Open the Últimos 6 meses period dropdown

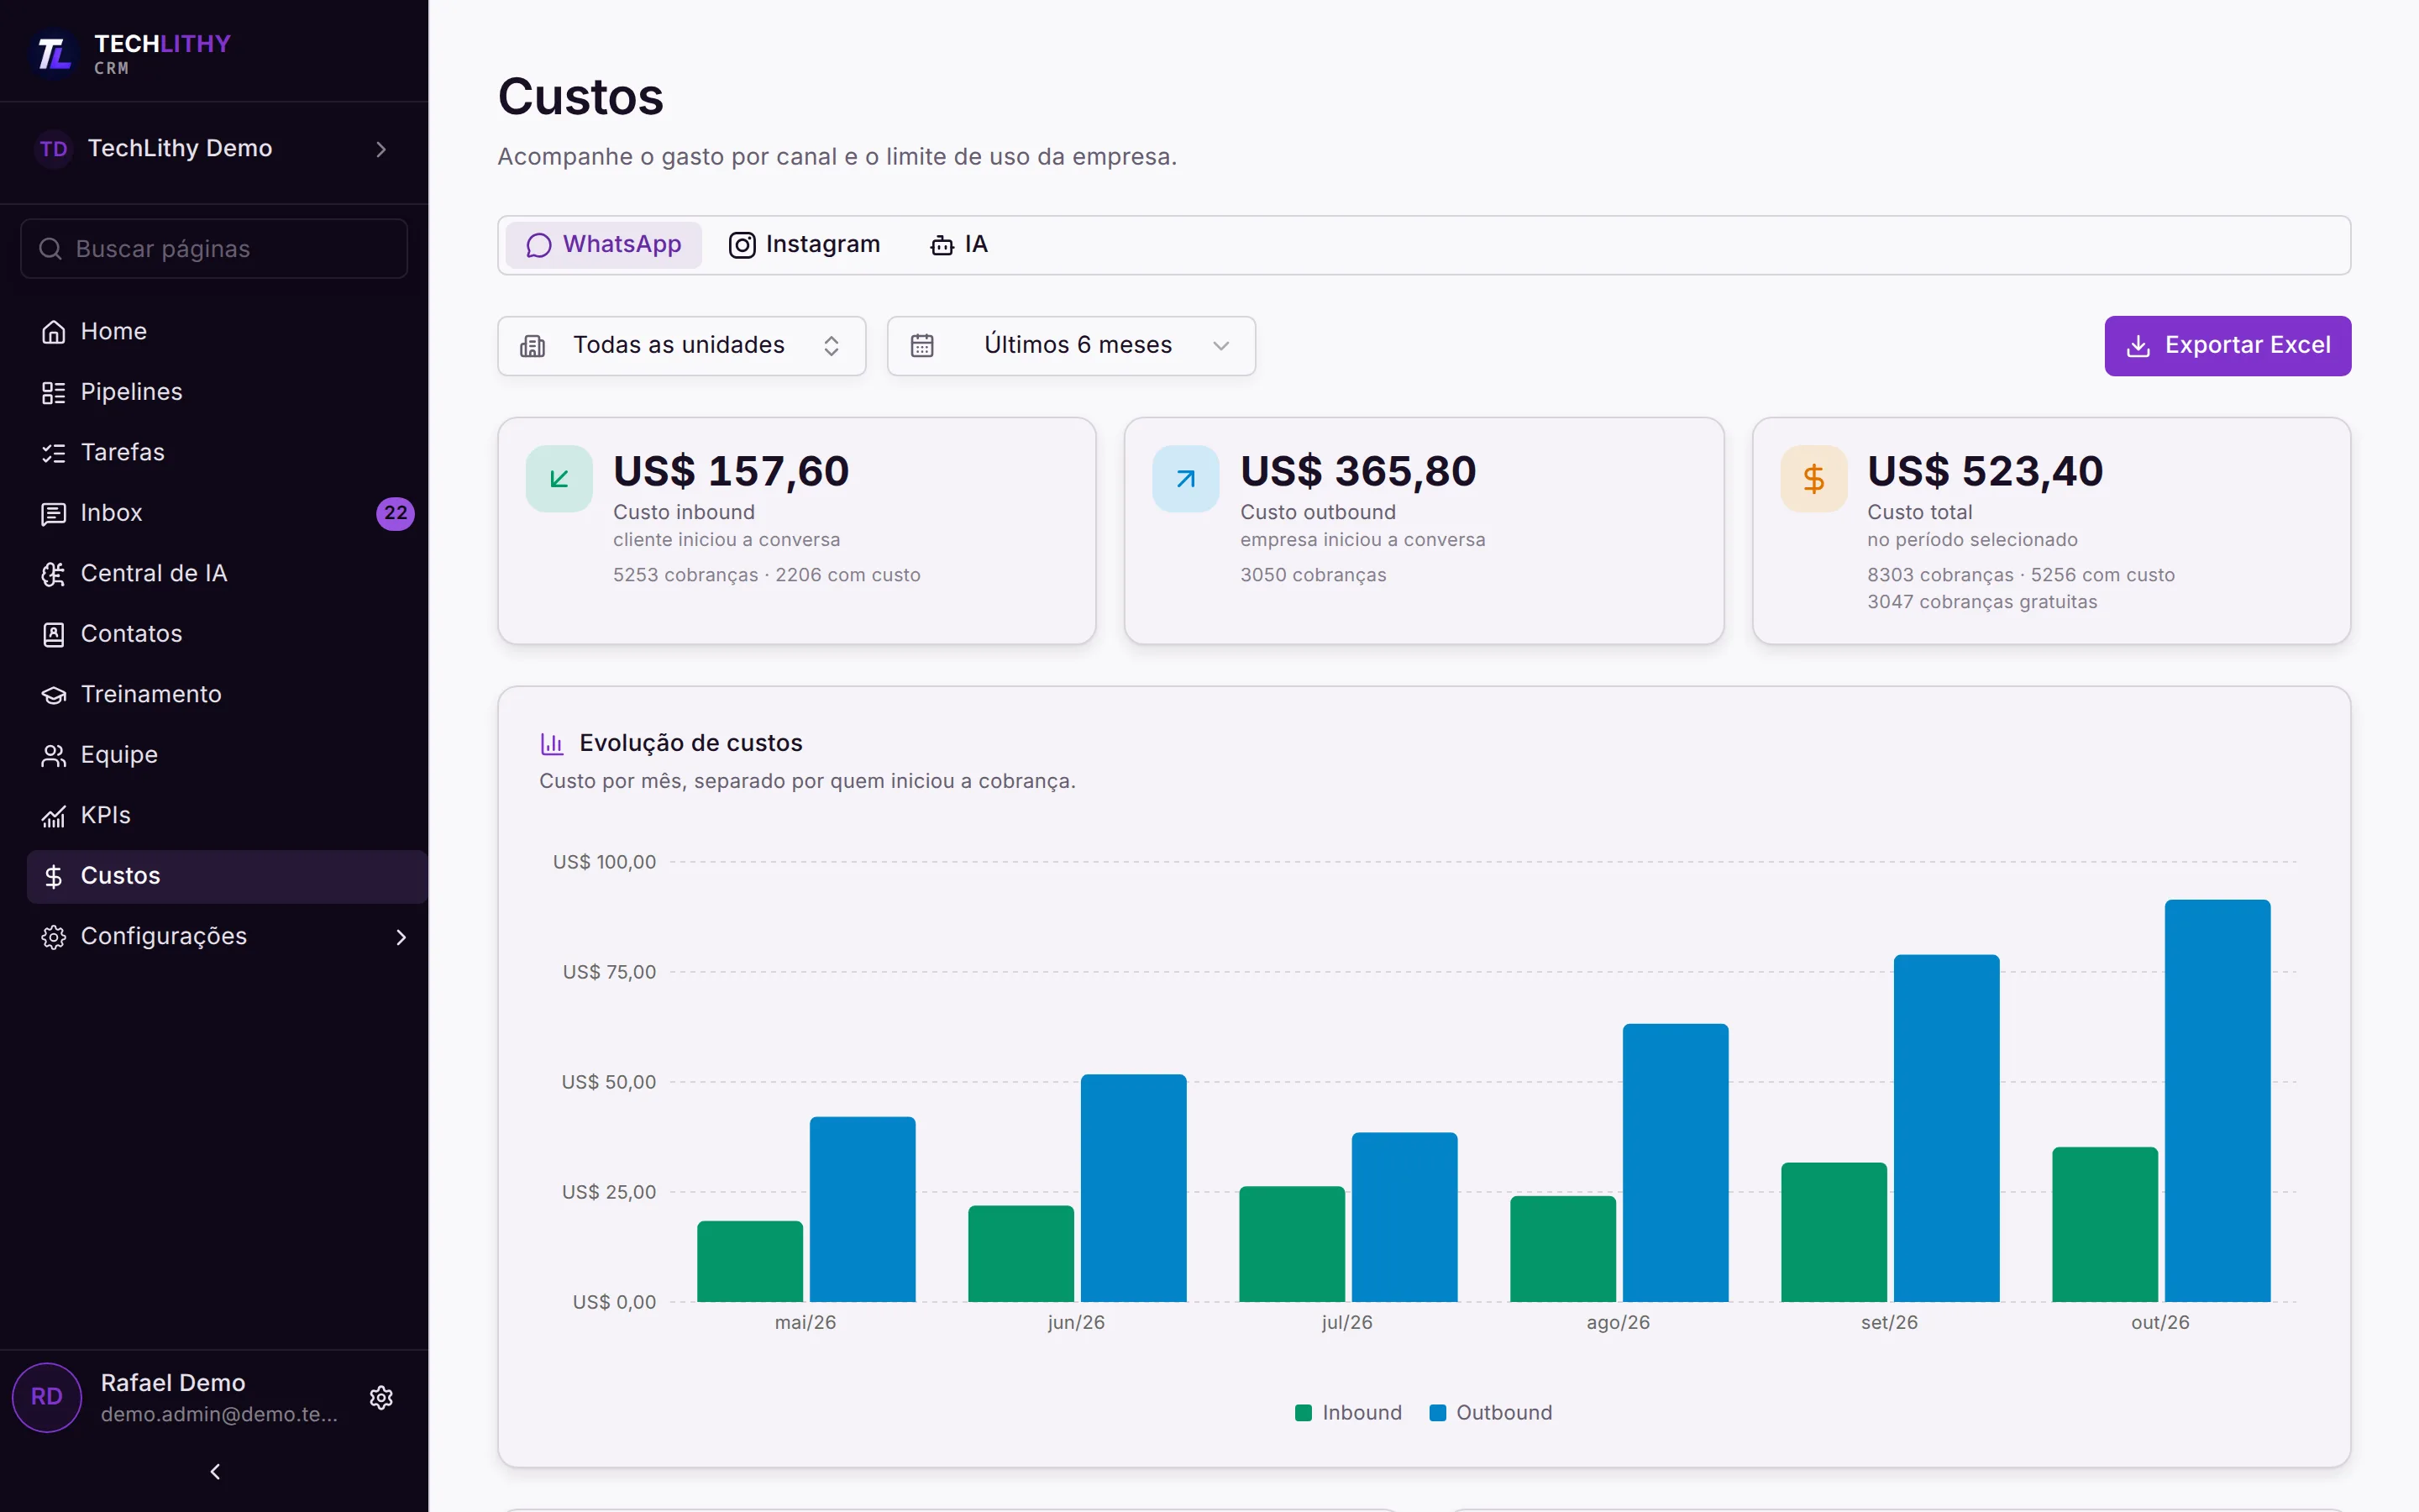(x=1071, y=346)
